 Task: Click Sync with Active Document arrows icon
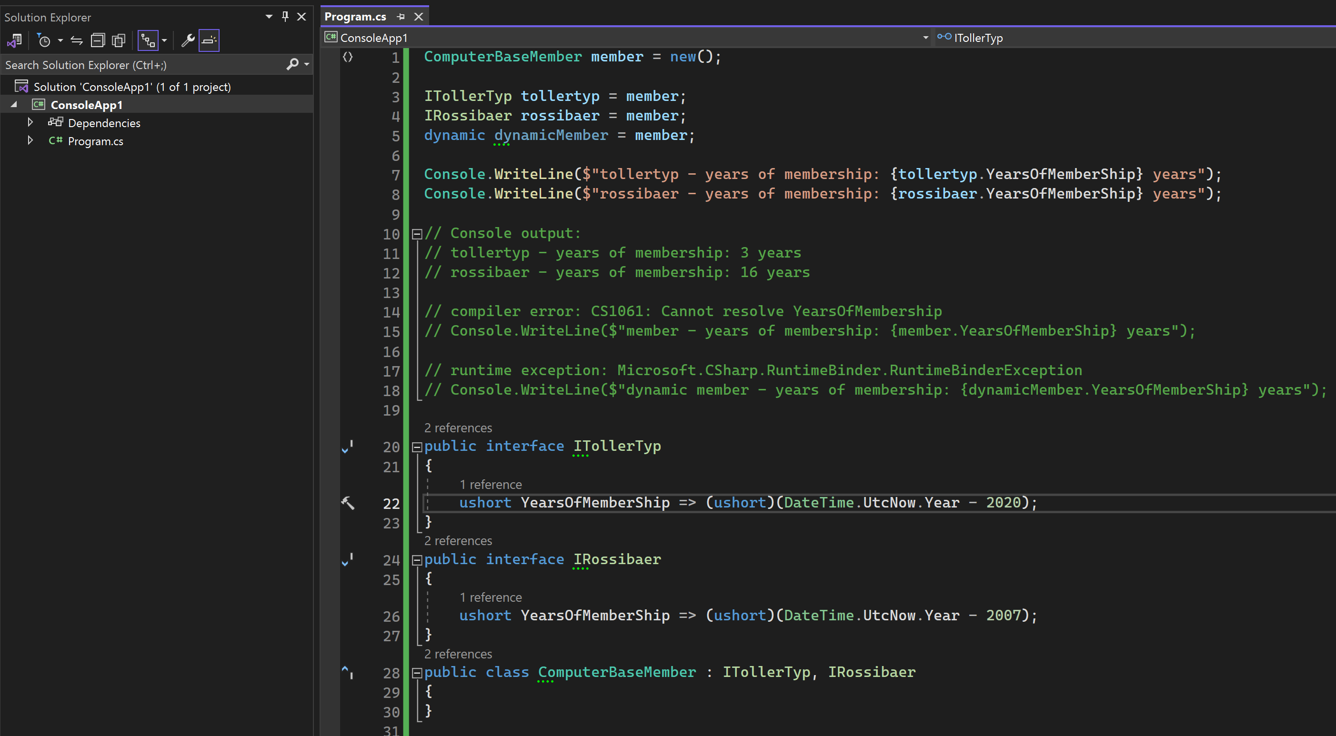coord(77,40)
